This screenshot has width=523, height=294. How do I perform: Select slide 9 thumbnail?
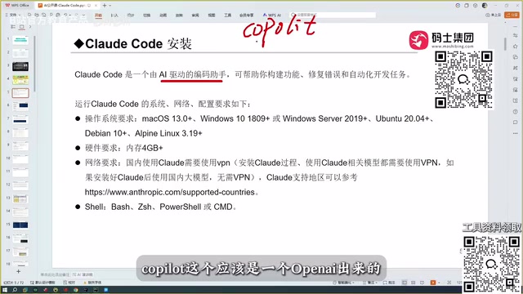point(20,145)
